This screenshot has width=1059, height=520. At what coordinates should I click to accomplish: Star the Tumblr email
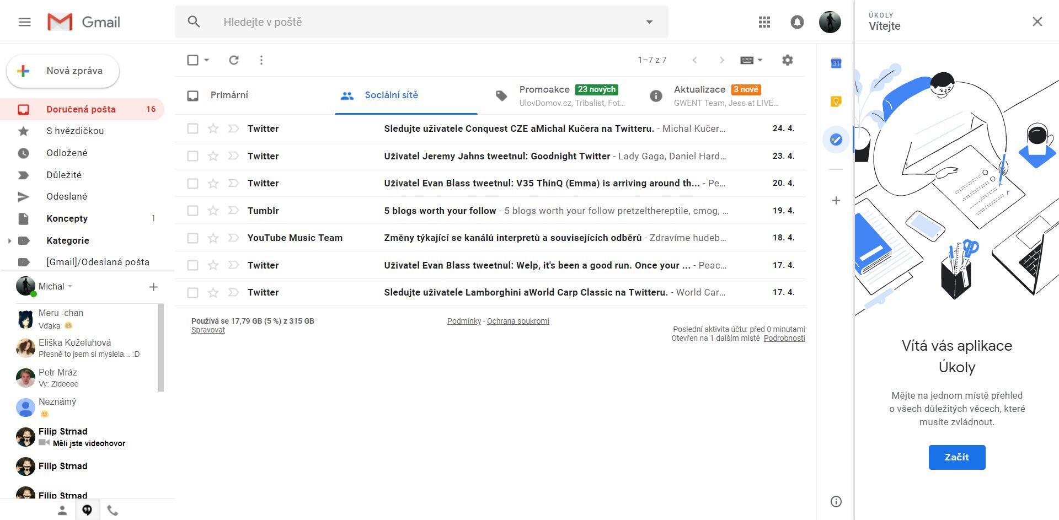pos(212,210)
